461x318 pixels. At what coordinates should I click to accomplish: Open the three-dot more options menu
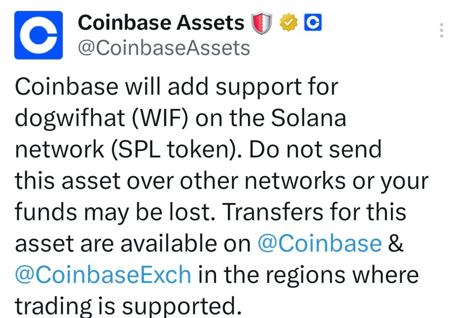click(x=441, y=31)
